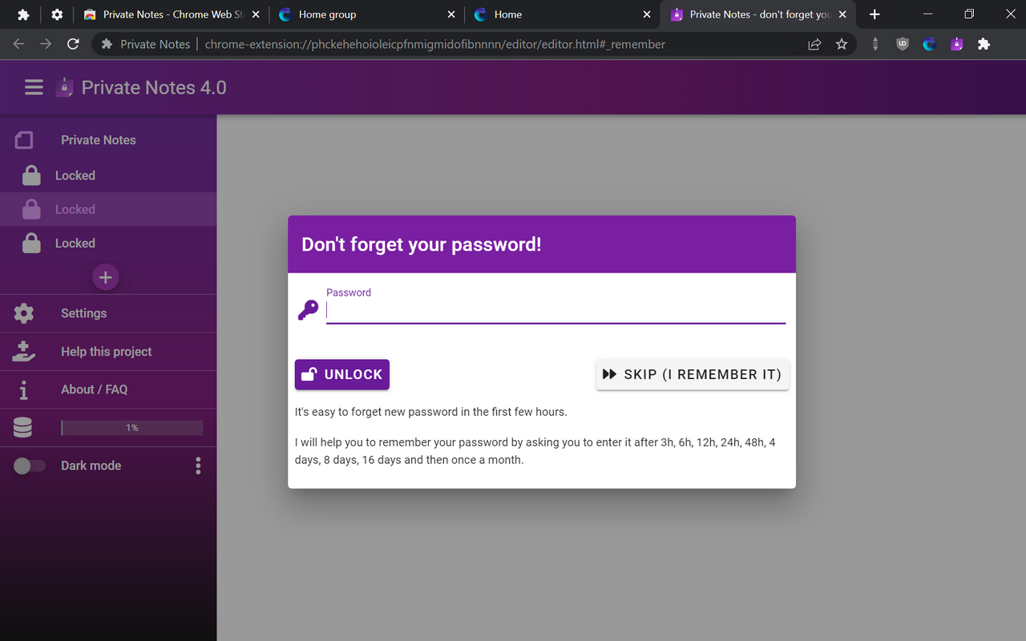Screen dimensions: 1026x641
Task: Click the share page icon in address bar
Action: pyautogui.click(x=814, y=44)
